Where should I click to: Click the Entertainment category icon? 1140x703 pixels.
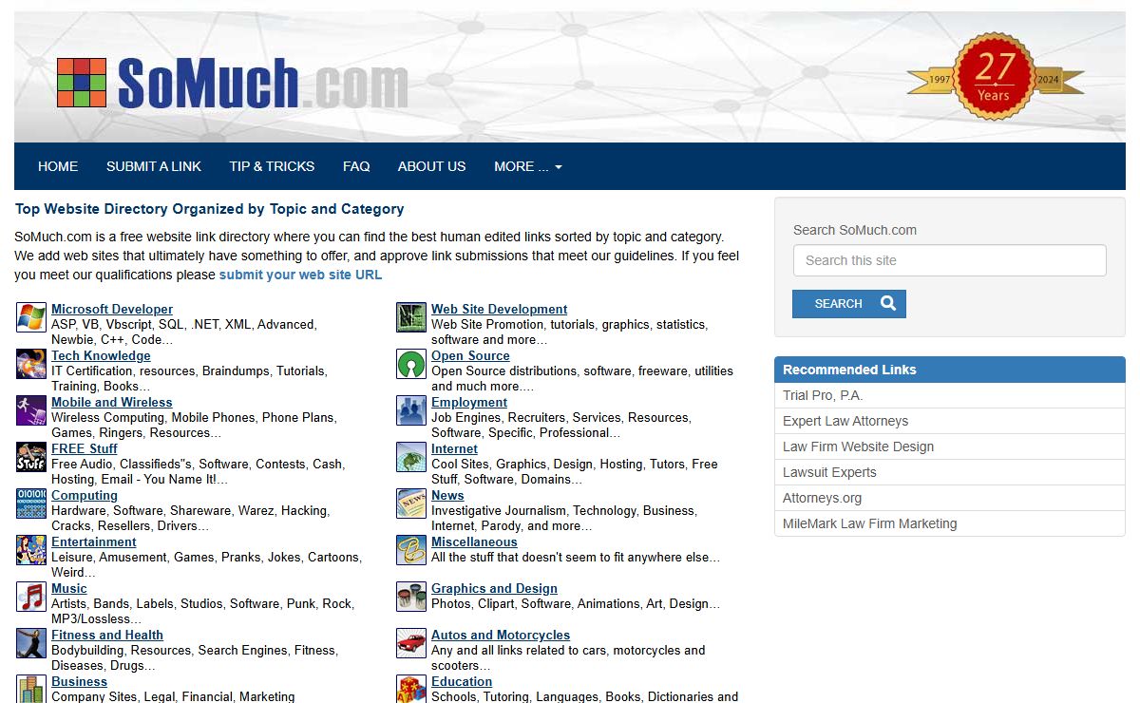coord(31,550)
